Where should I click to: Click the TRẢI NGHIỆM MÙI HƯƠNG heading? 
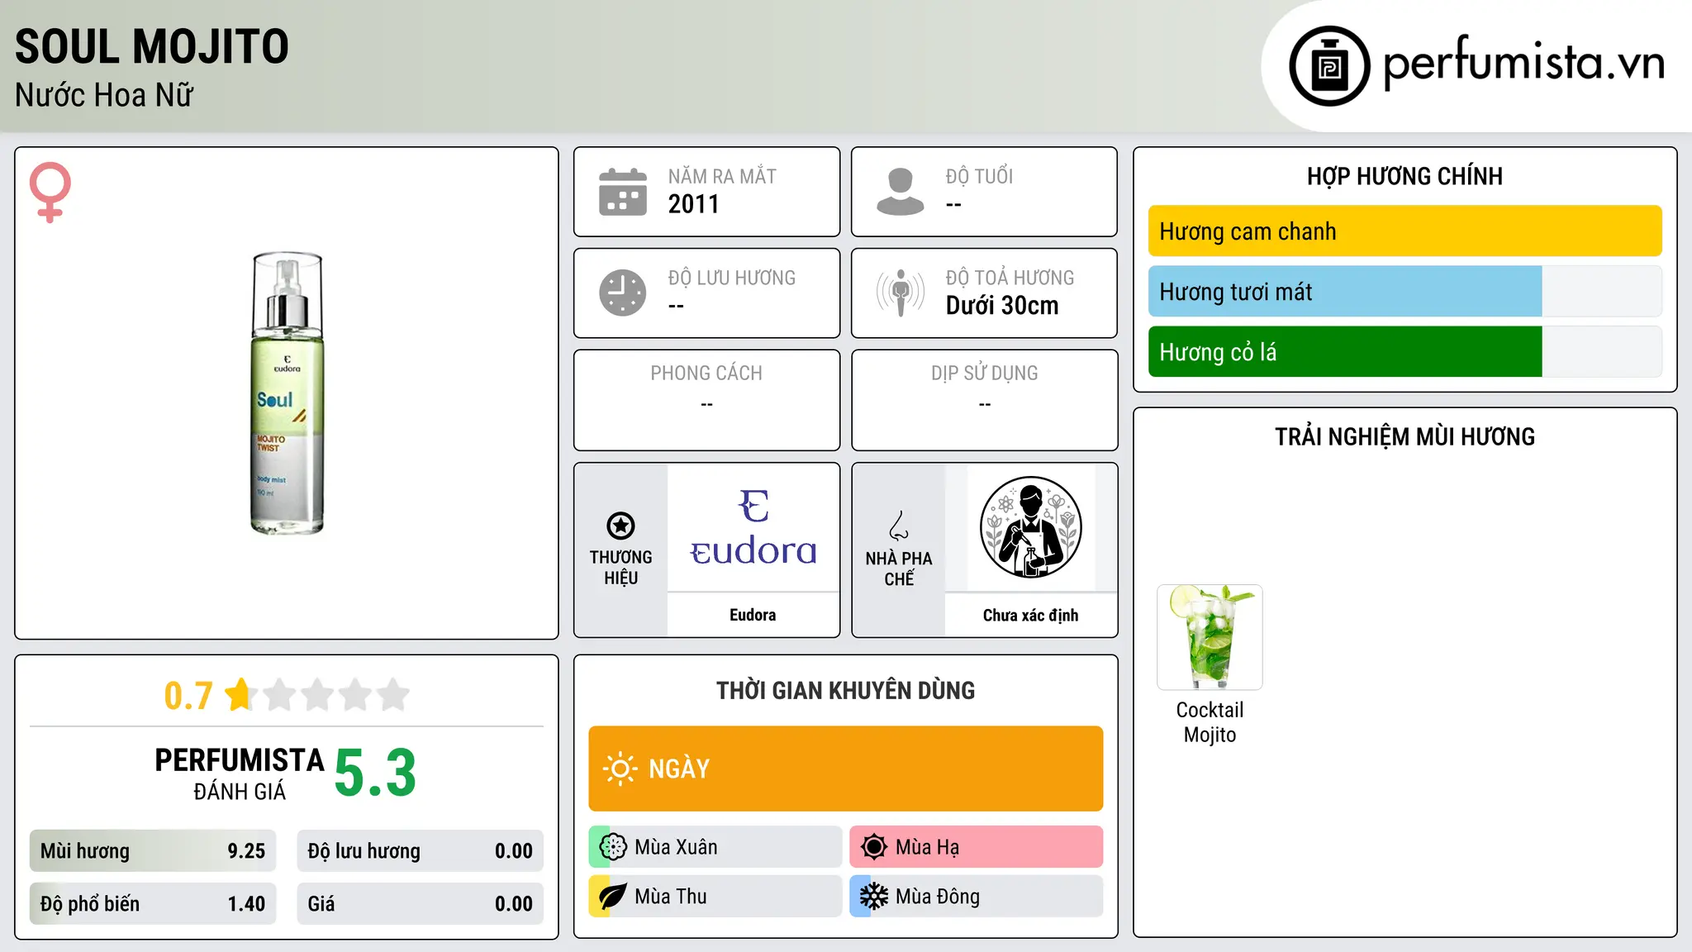pos(1405,436)
